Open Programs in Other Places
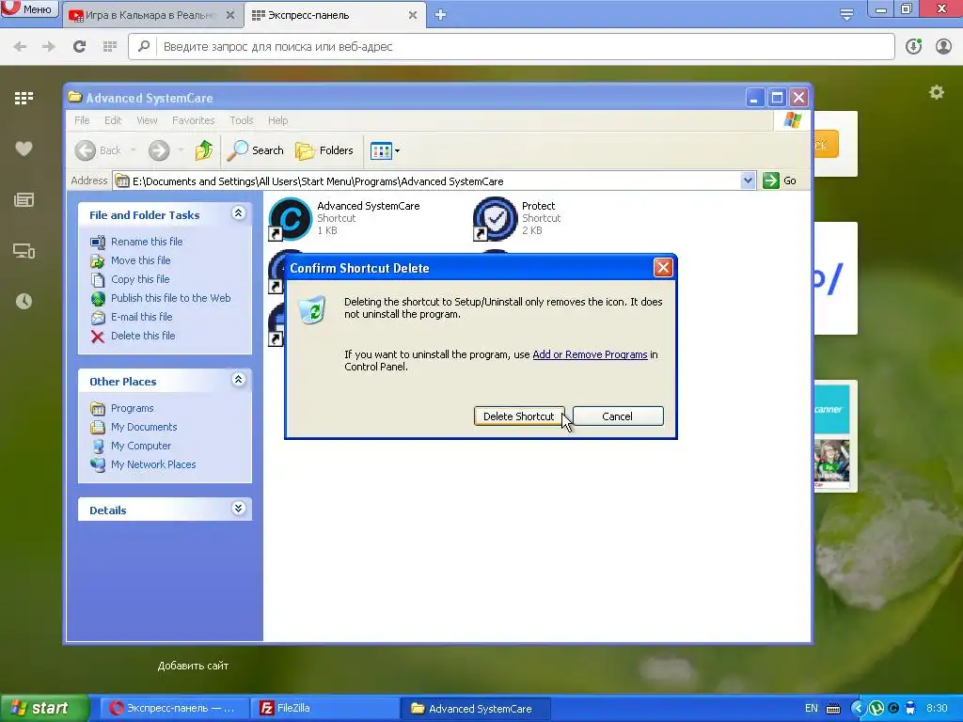963x722 pixels. coord(132,408)
